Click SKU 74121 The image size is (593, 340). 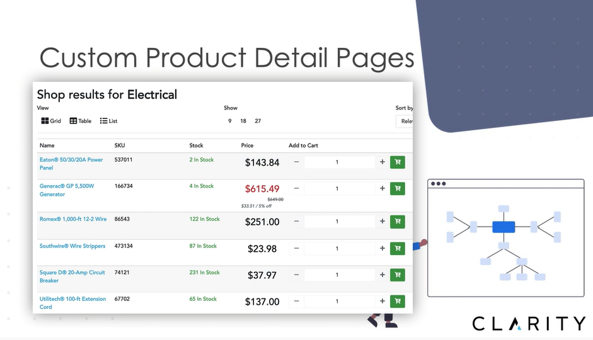122,273
